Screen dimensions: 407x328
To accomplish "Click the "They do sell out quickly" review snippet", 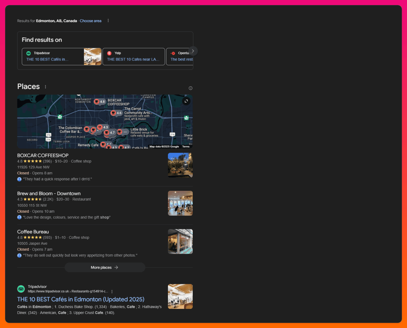I will (80, 256).
